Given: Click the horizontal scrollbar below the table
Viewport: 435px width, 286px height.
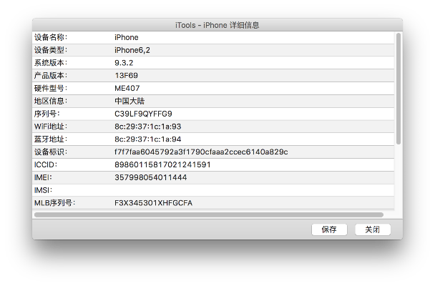Looking at the screenshot, I should tap(207, 214).
